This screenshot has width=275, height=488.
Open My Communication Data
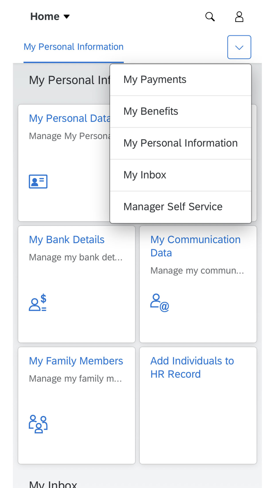195,246
